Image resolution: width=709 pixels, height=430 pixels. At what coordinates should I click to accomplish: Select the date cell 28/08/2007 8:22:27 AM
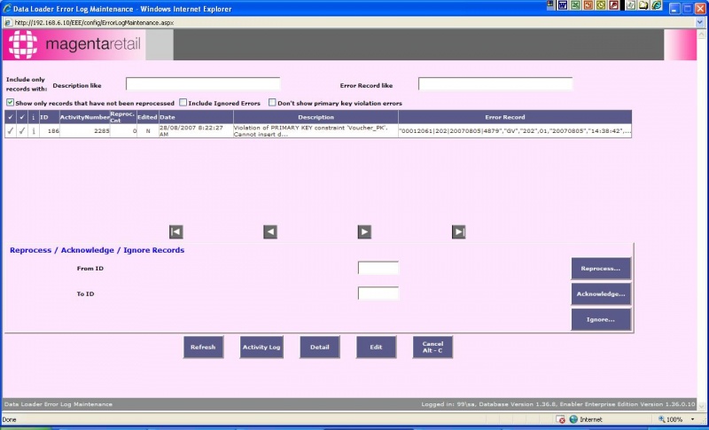coord(196,130)
